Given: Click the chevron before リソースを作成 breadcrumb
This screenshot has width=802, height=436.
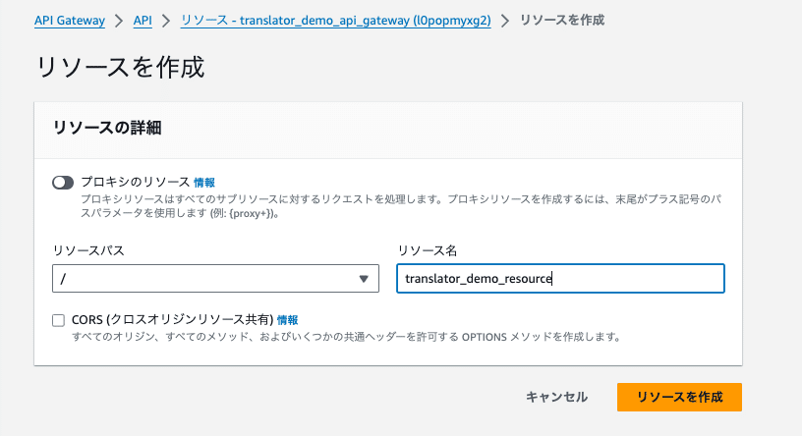Looking at the screenshot, I should click(x=505, y=21).
